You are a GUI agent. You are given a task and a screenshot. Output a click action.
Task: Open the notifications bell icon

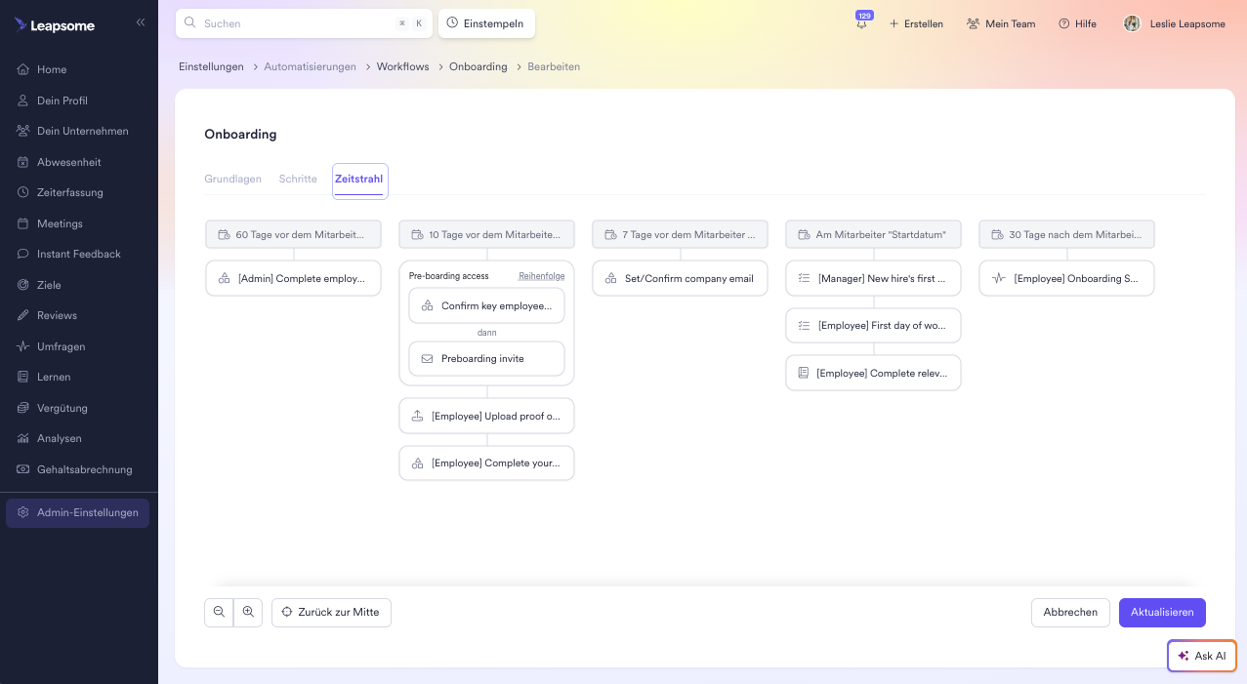pyautogui.click(x=861, y=24)
